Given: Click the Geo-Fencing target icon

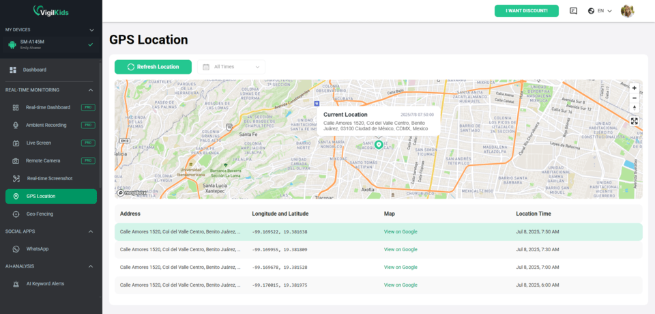Looking at the screenshot, I should 16,214.
